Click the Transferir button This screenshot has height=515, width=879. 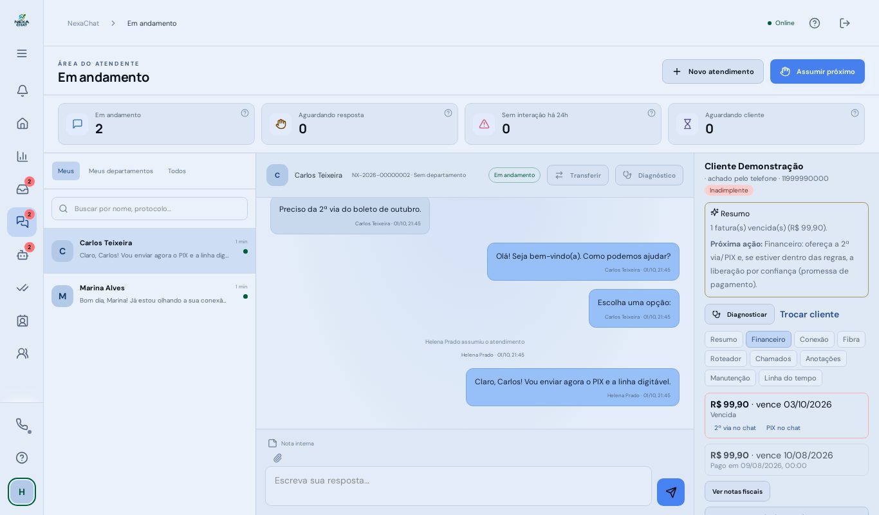coord(578,175)
